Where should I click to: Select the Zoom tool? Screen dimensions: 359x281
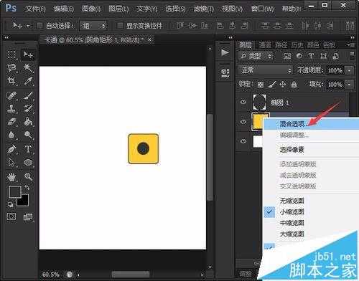(x=28, y=177)
